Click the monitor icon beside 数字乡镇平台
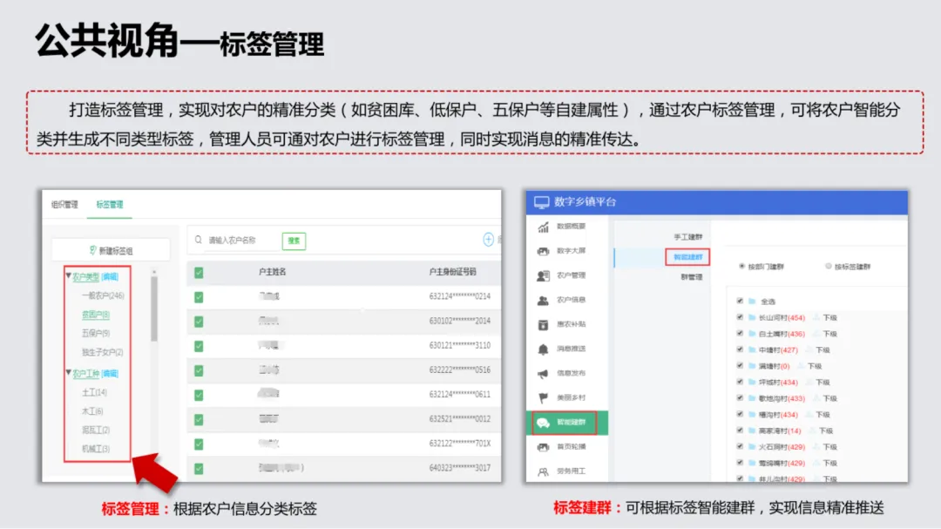Image resolution: width=941 pixels, height=529 pixels. click(x=541, y=202)
